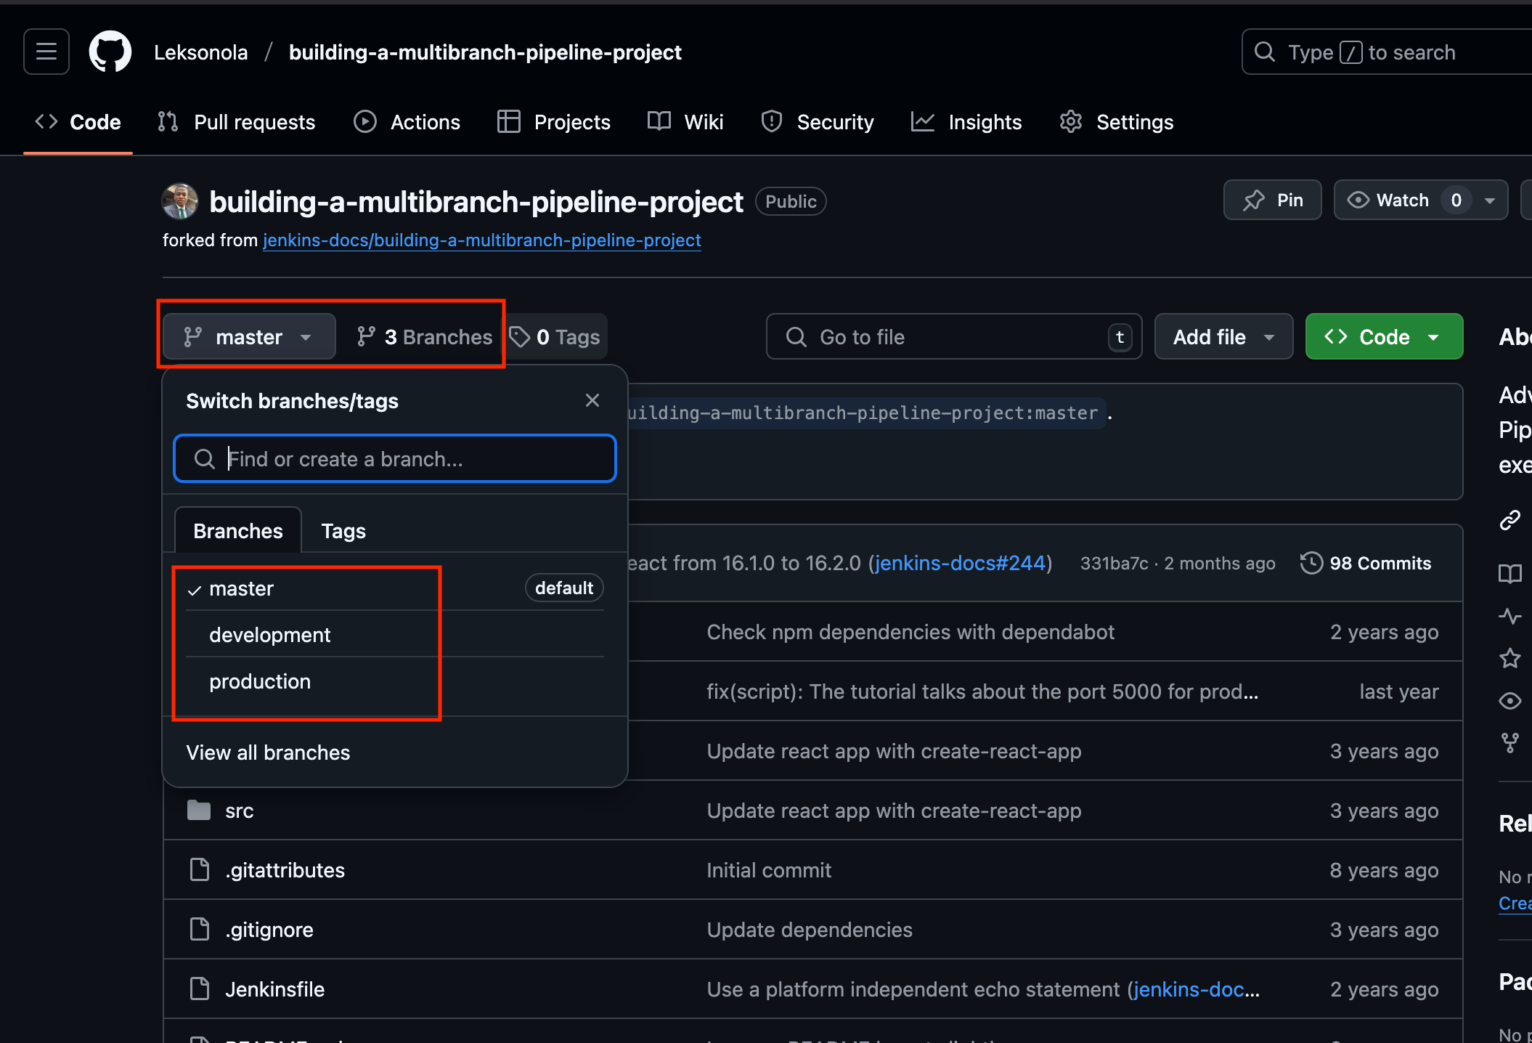Open the 'Update dependencies' commit message

tap(810, 930)
